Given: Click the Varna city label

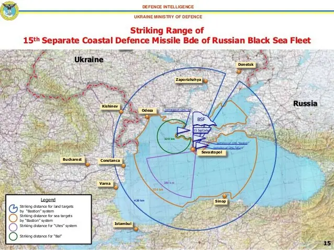Looking at the screenshot, I should click(x=105, y=184).
